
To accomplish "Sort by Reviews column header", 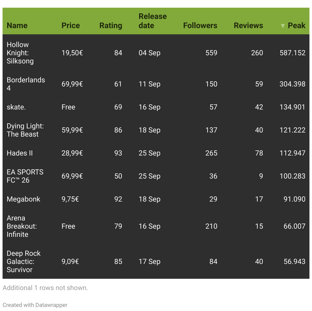I will click(248, 26).
